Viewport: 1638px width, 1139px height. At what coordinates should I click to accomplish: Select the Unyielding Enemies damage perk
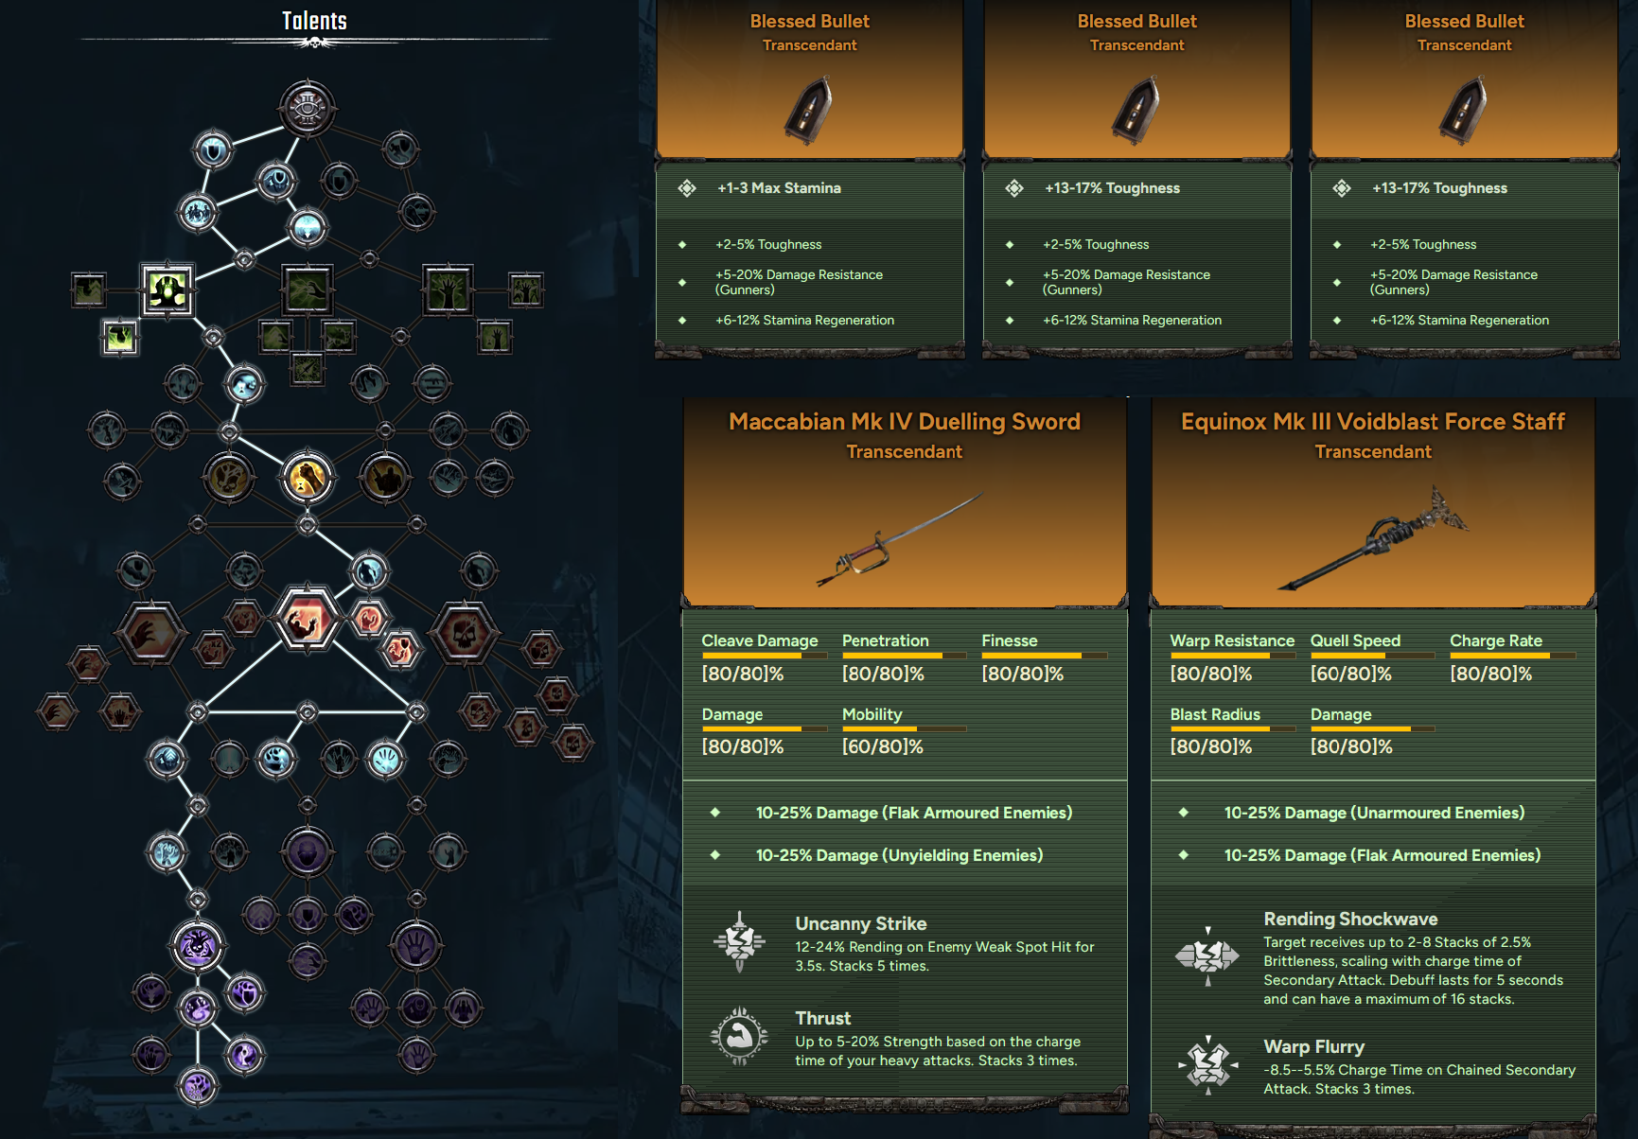(899, 855)
